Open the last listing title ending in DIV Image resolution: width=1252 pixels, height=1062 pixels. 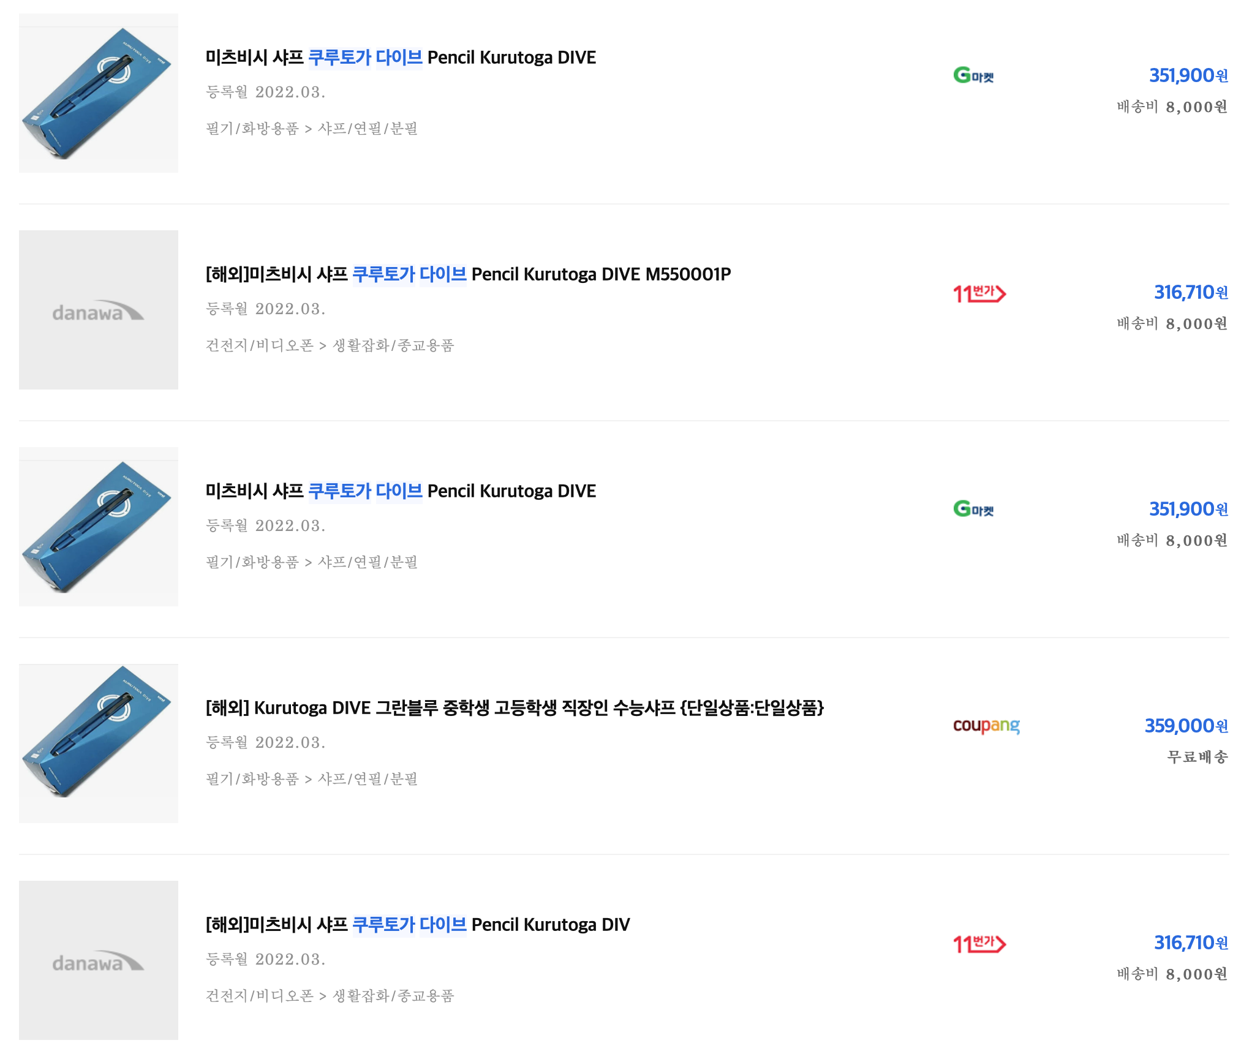(417, 925)
